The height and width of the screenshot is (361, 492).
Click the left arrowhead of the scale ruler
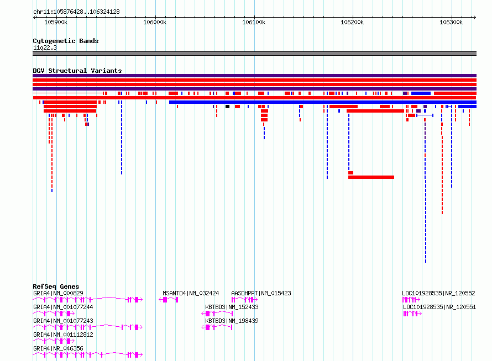[34, 17]
